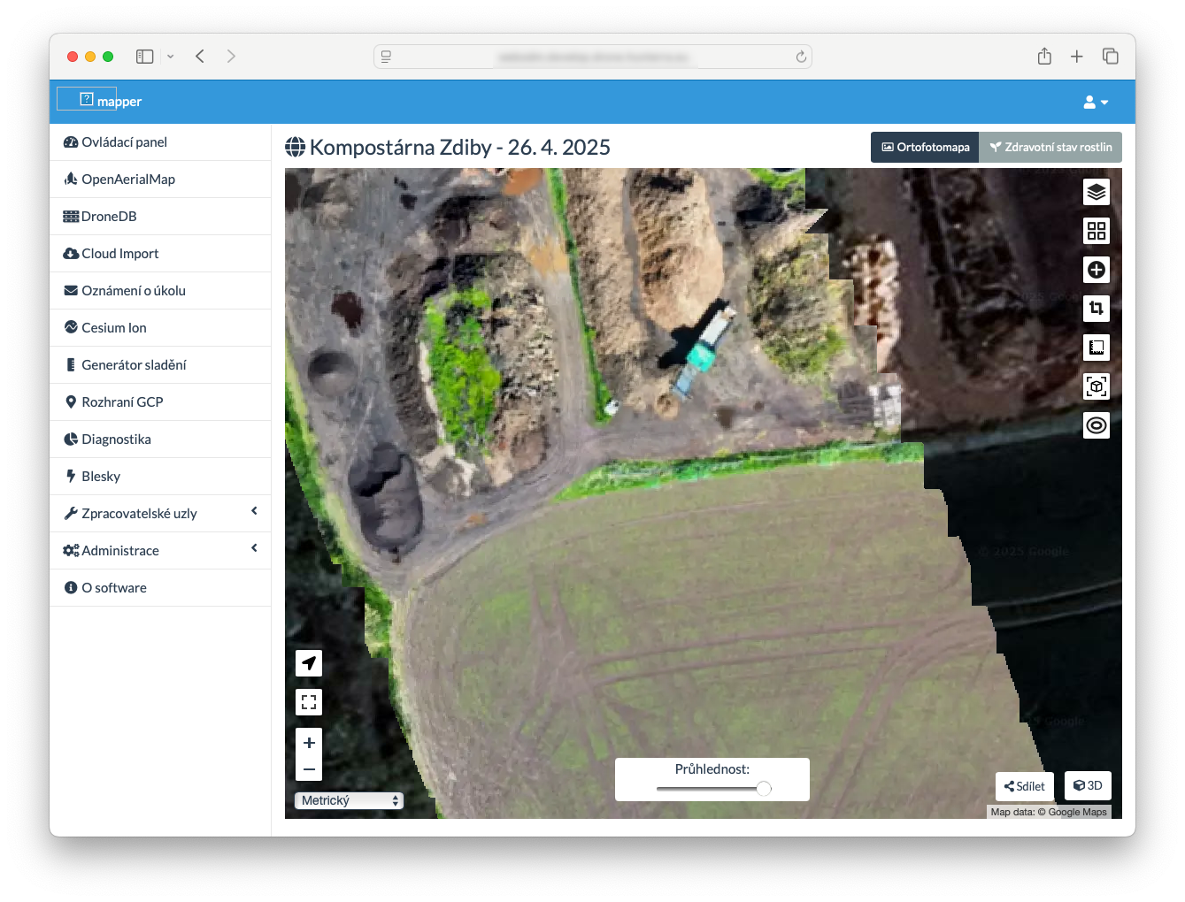Click the plus circle annotation icon
Screen dimensions: 1185x902
[x=1096, y=270]
